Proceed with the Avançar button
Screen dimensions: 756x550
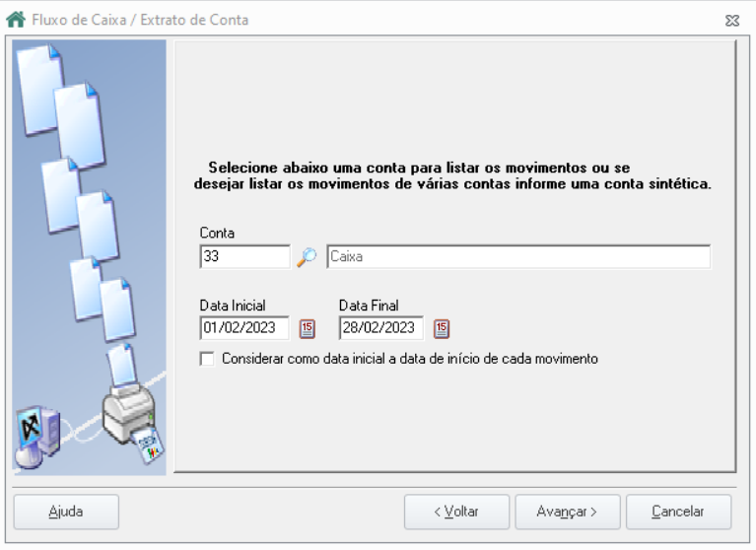tap(568, 512)
